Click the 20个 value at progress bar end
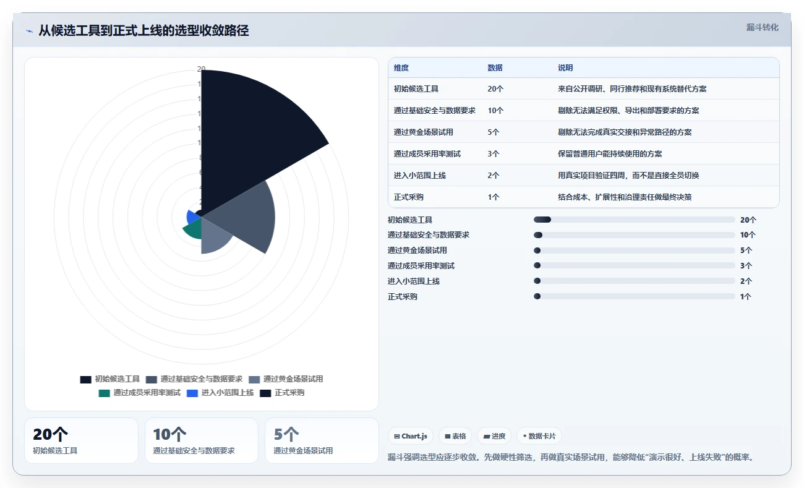 748,220
